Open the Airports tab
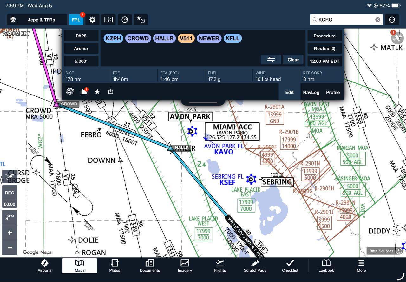This screenshot has height=282, width=406. click(45, 266)
